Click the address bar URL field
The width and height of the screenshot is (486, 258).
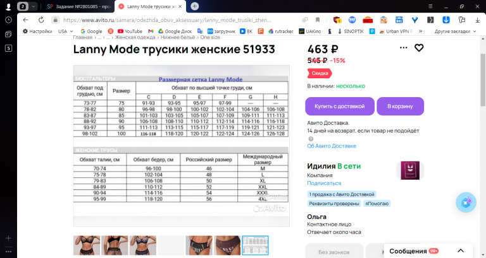click(167, 20)
